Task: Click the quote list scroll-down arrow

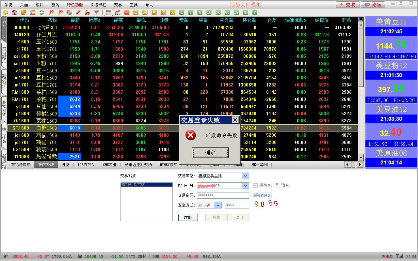Action: point(361,158)
